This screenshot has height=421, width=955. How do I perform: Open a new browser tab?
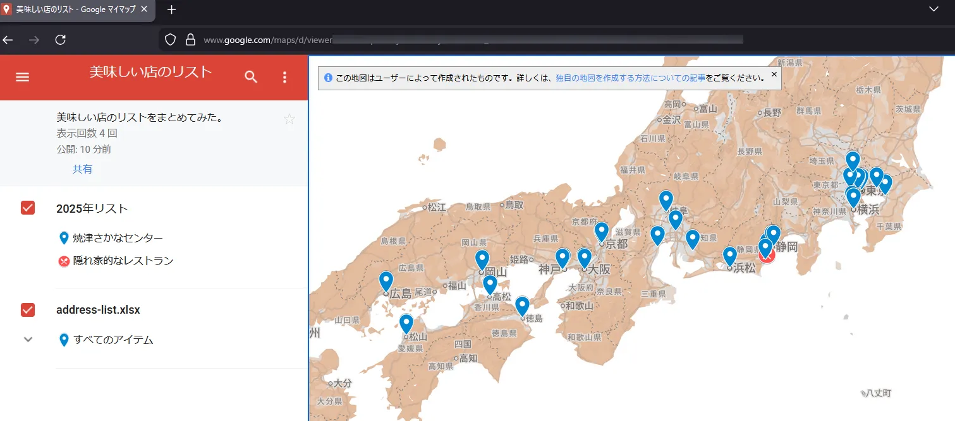[171, 10]
